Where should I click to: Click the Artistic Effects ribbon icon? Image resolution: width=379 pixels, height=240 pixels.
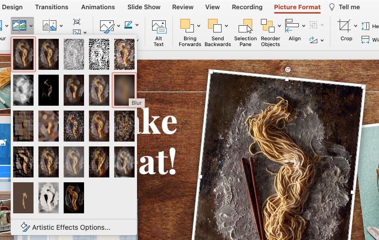(19, 26)
